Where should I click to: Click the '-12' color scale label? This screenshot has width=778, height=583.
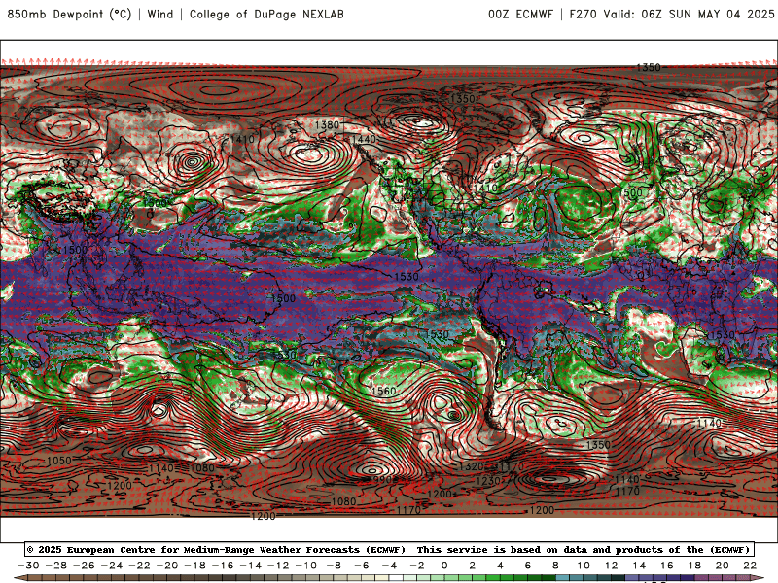278,566
